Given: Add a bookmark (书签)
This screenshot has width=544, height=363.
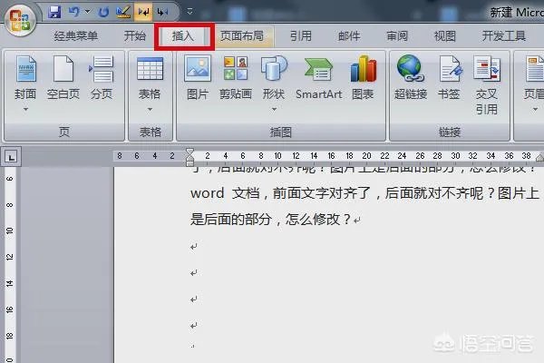Looking at the screenshot, I should (x=449, y=78).
